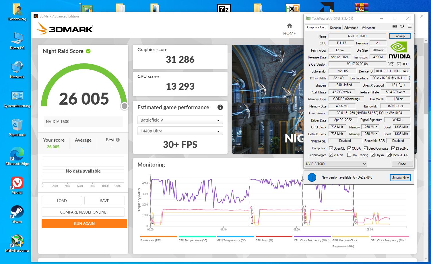Click the NVIDIA logo in GPU-Z

click(399, 50)
